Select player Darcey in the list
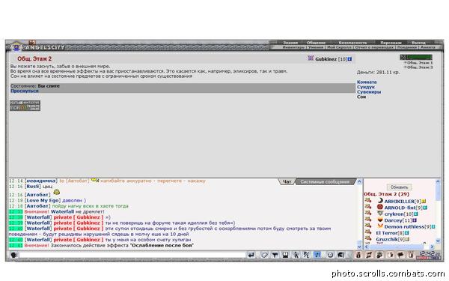The image size is (449, 281). pyautogui.click(x=393, y=220)
